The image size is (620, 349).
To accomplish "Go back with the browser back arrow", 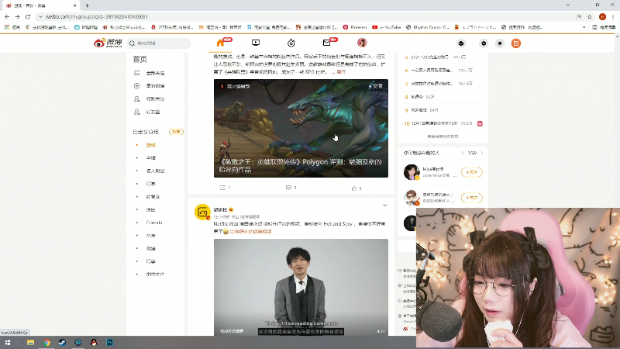I will tap(7, 16).
